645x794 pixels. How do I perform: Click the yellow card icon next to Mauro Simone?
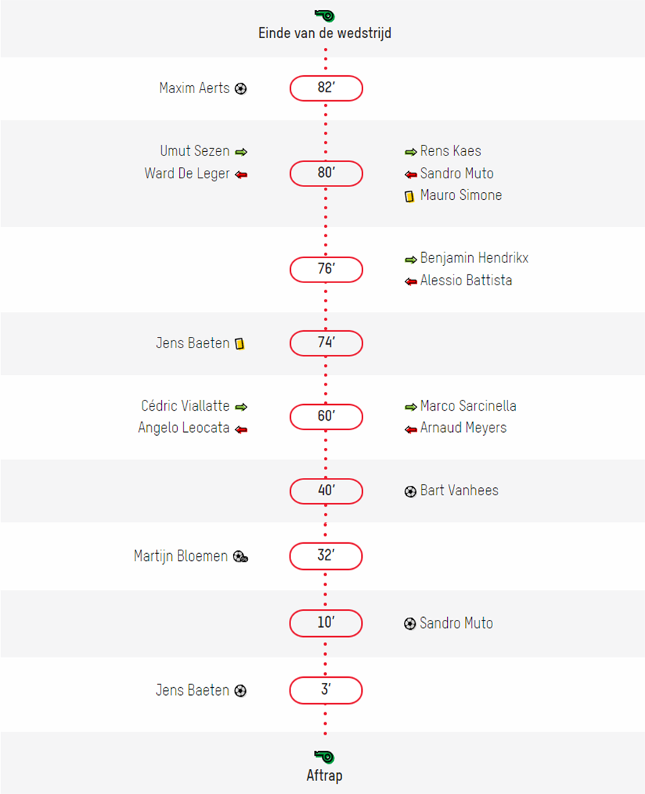(x=410, y=196)
